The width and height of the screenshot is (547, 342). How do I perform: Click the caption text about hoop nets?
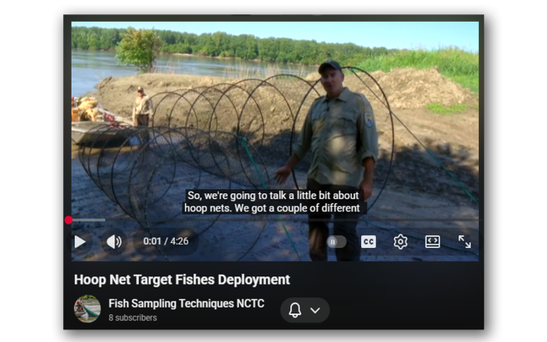[x=273, y=202]
